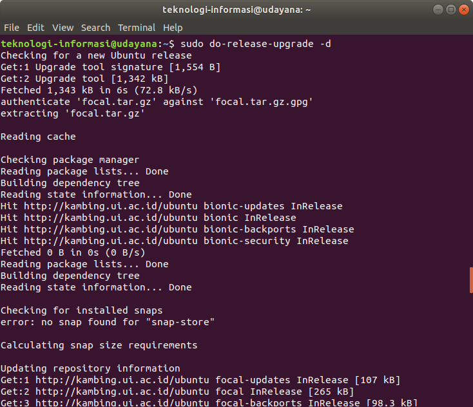The height and width of the screenshot is (407, 473).
Task: Open the Edit menu
Action: pos(35,28)
